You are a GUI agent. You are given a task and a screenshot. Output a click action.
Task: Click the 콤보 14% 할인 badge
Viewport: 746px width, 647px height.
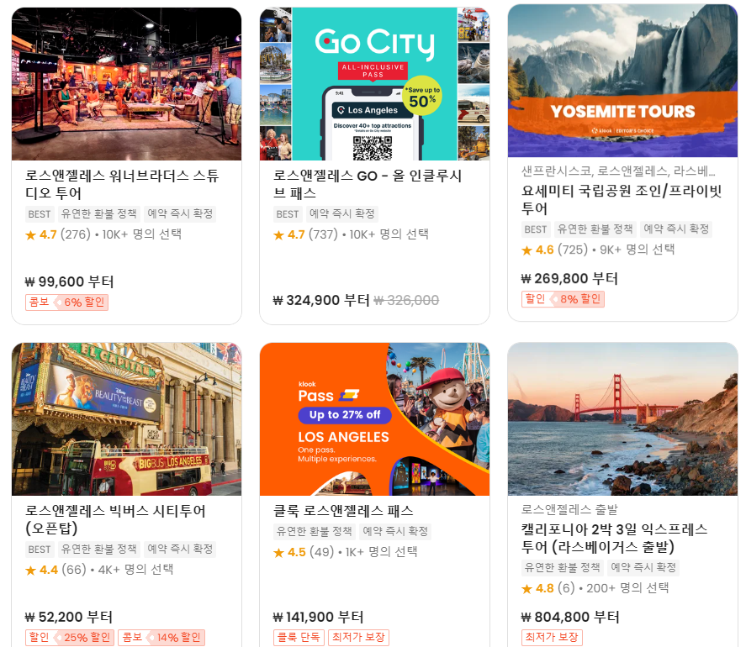(x=161, y=638)
